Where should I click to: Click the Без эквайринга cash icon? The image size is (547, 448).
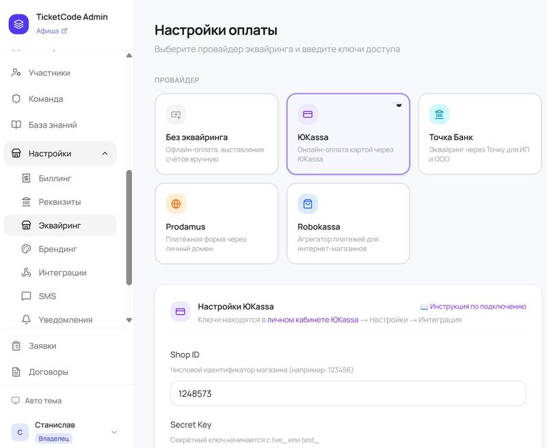pyautogui.click(x=176, y=114)
